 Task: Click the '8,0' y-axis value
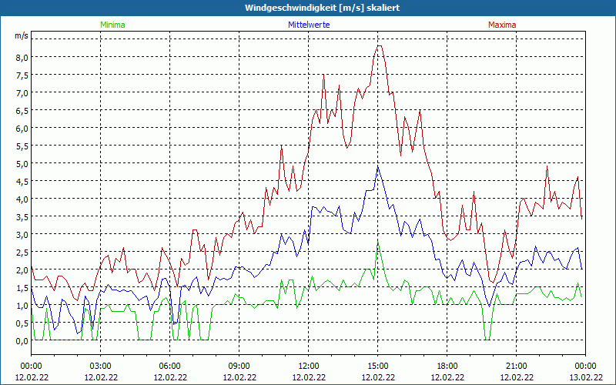(22, 57)
